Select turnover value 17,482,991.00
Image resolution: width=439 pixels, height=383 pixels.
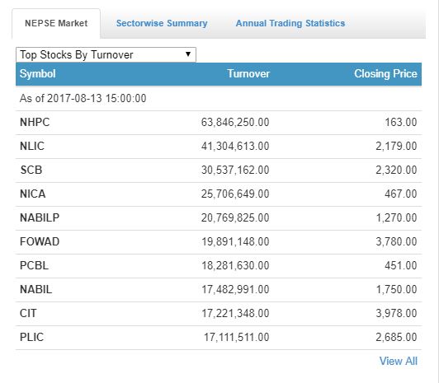(x=235, y=289)
